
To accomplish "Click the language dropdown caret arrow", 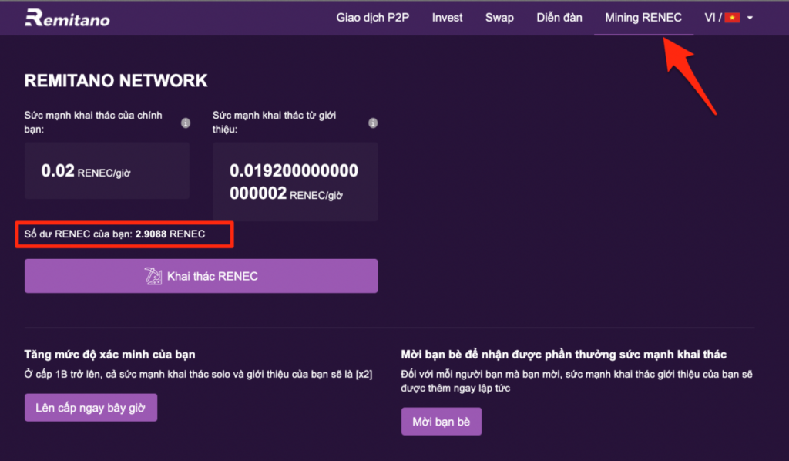I will click(x=750, y=19).
